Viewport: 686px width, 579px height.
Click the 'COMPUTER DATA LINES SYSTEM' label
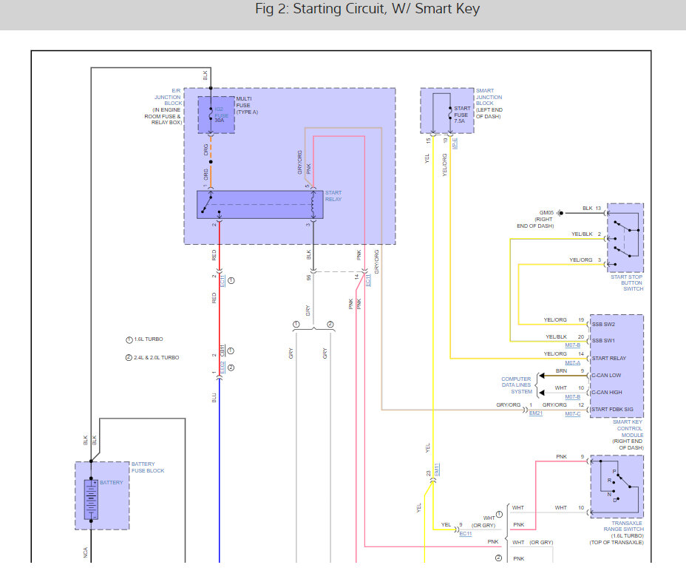[x=517, y=385]
